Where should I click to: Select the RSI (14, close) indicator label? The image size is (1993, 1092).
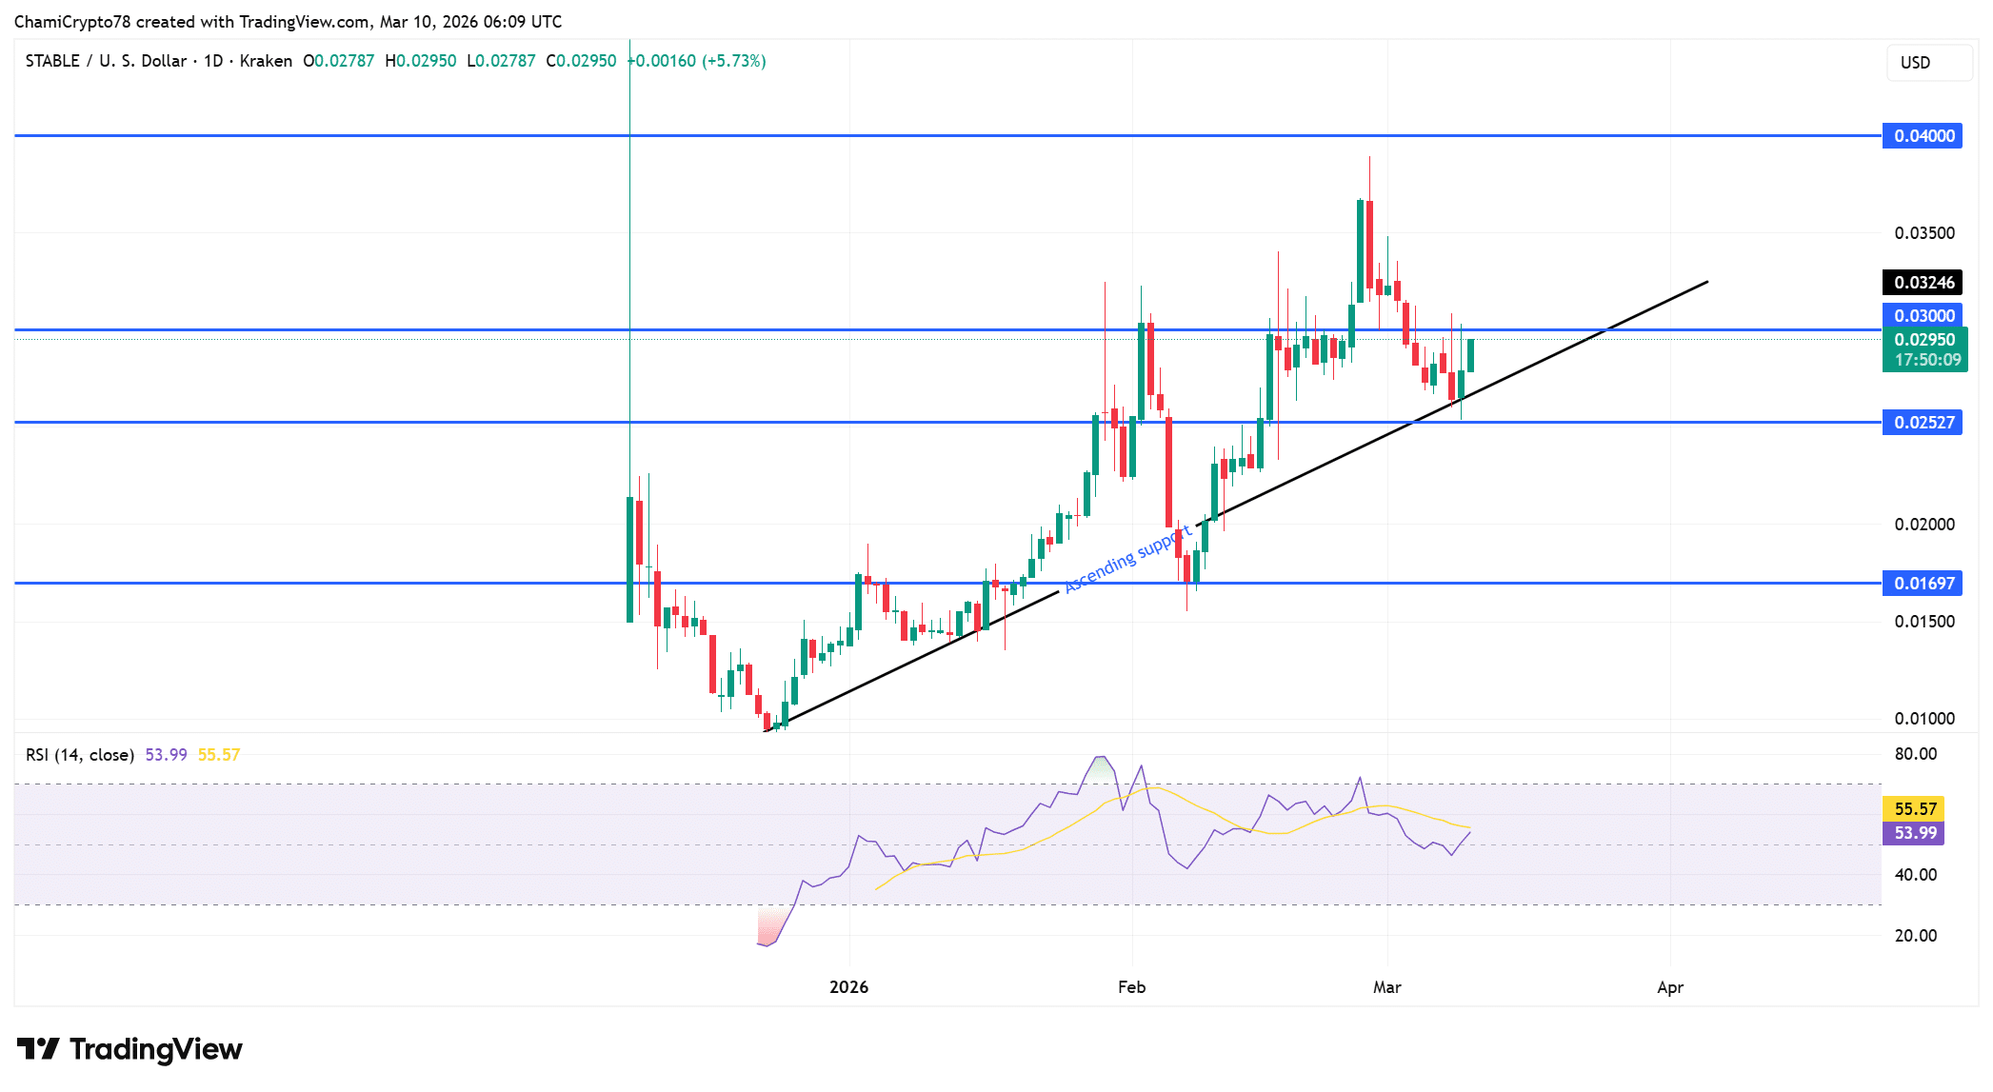pyautogui.click(x=80, y=752)
